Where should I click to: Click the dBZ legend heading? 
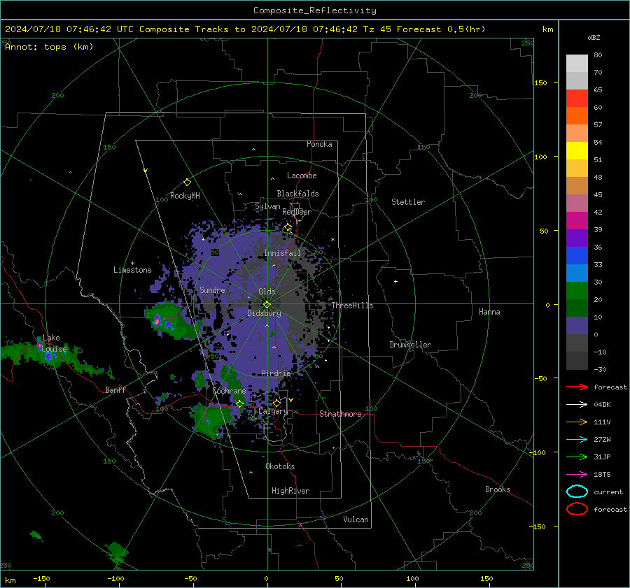594,37
